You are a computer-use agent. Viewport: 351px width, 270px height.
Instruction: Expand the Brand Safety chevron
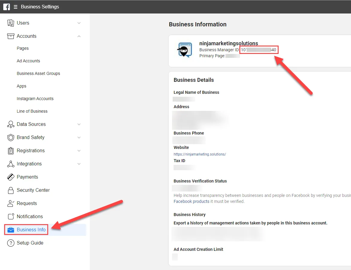click(79, 138)
